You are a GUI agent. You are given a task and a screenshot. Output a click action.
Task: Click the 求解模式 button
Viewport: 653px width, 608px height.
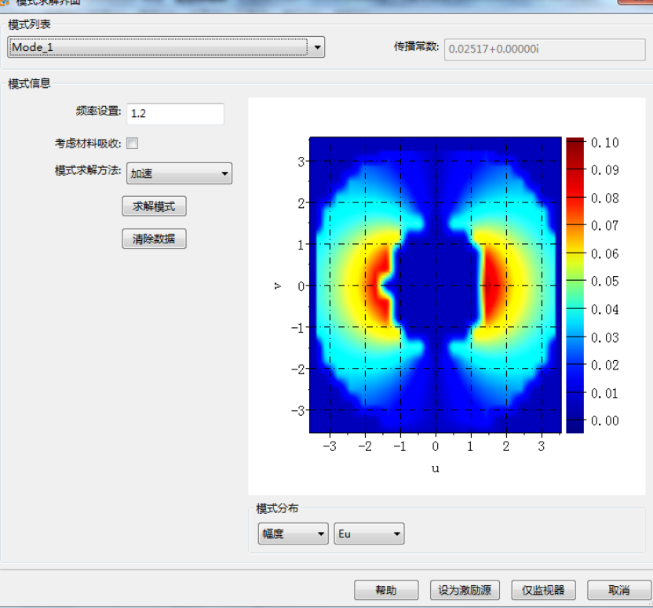click(x=154, y=206)
